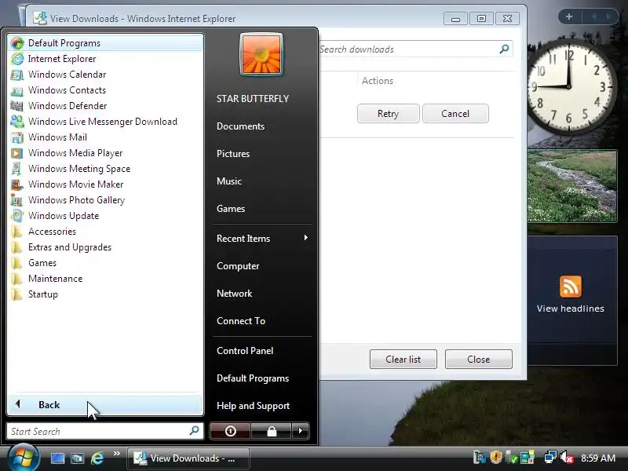Click the sidebar add gadgets plus button

pyautogui.click(x=568, y=16)
